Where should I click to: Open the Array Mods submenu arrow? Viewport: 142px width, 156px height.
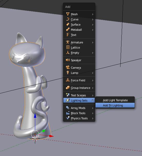[93, 108]
